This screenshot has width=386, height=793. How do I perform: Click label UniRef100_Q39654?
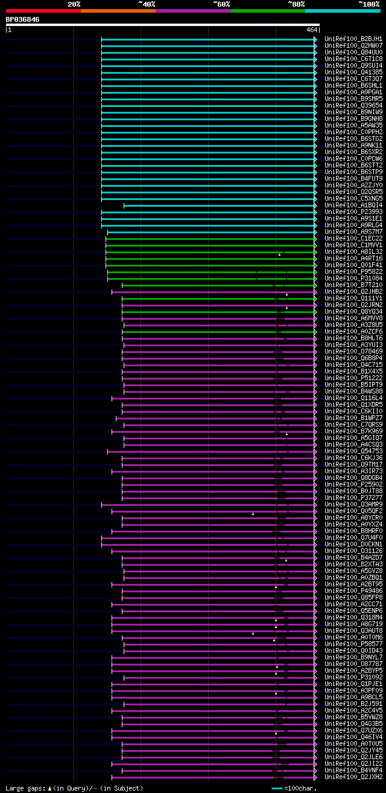coord(353,105)
